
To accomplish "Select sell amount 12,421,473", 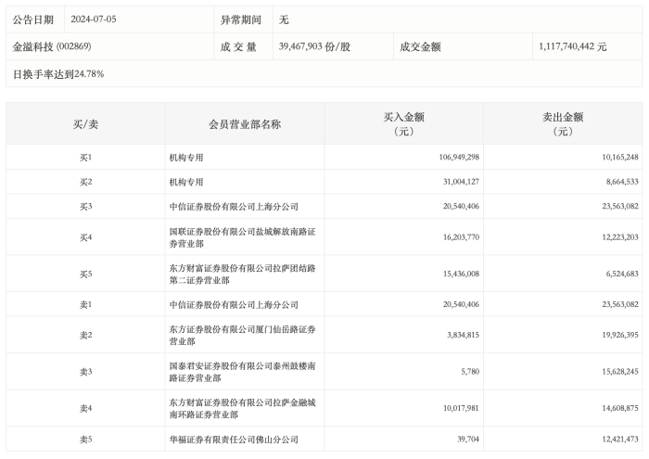I will pos(620,440).
